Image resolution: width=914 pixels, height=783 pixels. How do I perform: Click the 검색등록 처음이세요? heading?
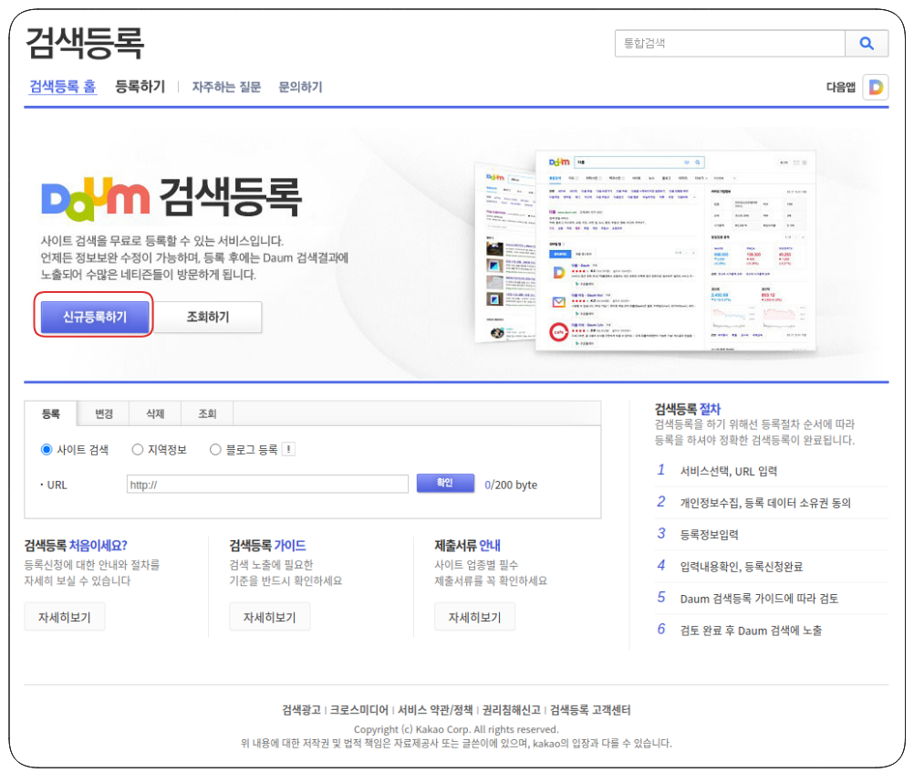coord(76,546)
